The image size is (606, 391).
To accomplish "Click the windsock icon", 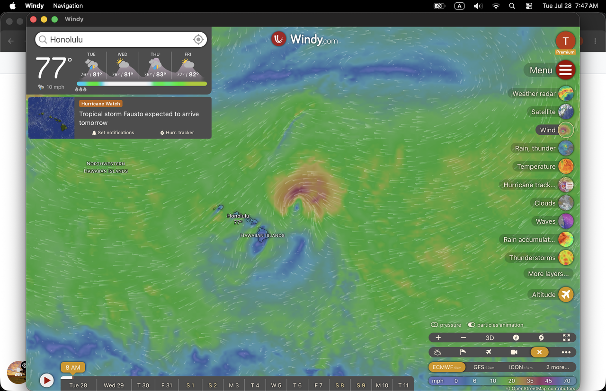I will pyautogui.click(x=463, y=352).
